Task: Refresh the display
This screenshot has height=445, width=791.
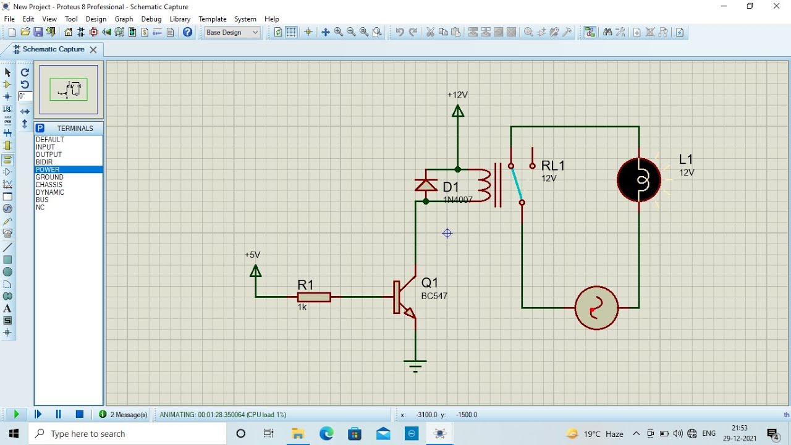Action: point(278,32)
